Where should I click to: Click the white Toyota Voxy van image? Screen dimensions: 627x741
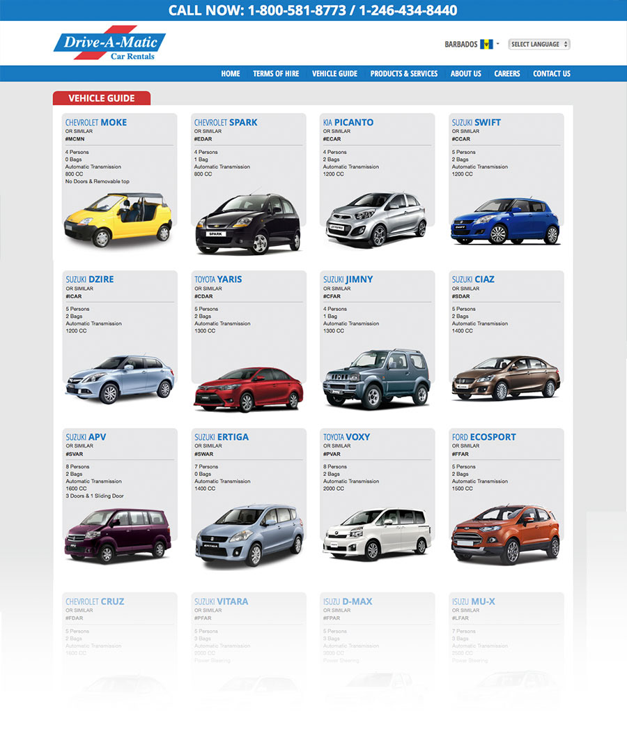tap(377, 534)
